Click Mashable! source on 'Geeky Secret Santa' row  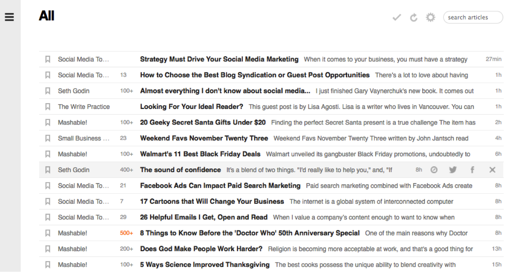coord(72,122)
